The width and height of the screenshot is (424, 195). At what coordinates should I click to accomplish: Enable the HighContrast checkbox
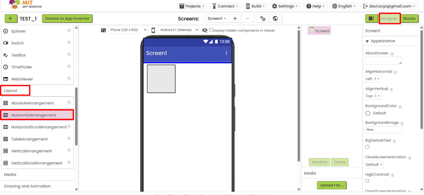367,181
